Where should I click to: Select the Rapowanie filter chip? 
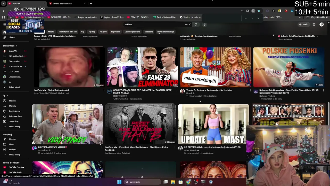116,32
